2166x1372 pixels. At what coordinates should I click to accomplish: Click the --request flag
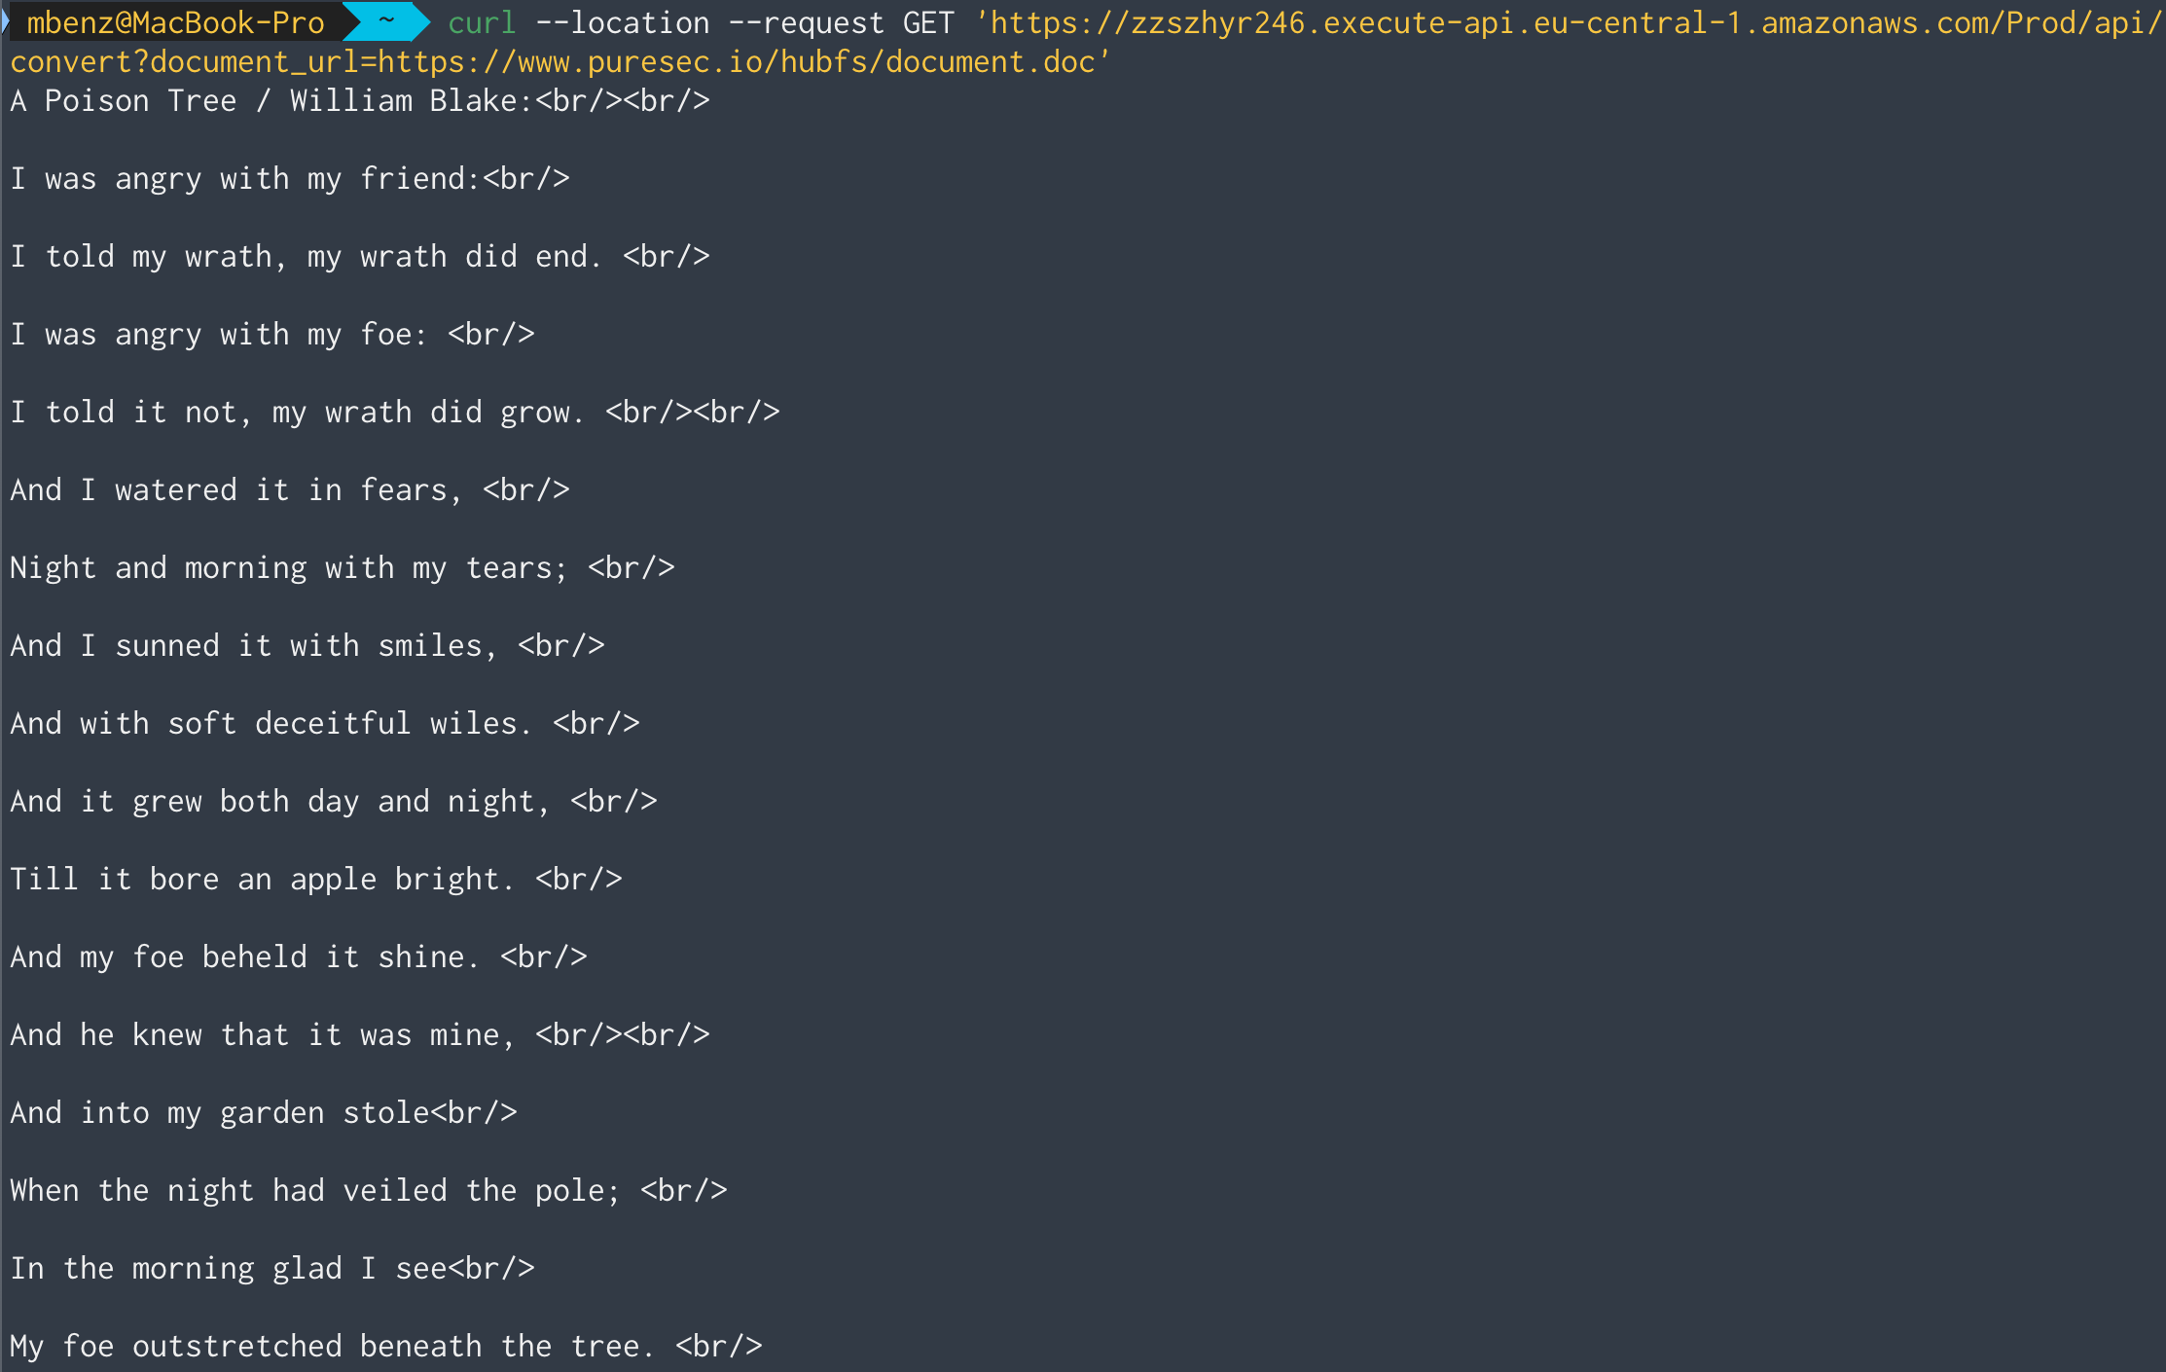(x=807, y=22)
